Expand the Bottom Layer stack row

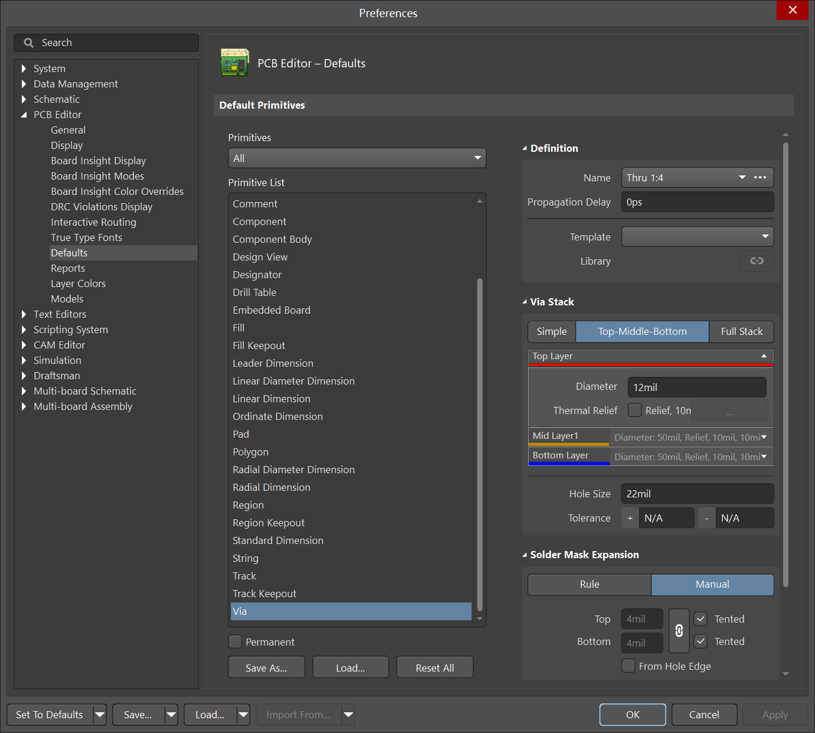[764, 457]
